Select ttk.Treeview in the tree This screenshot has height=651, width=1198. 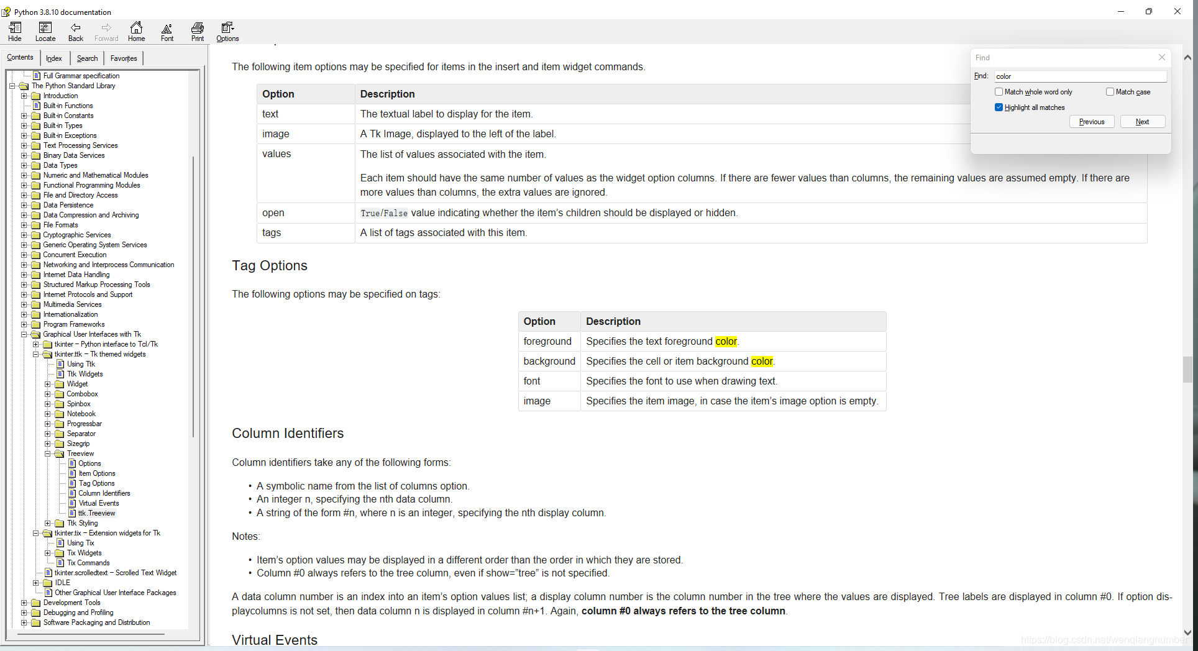pyautogui.click(x=97, y=513)
